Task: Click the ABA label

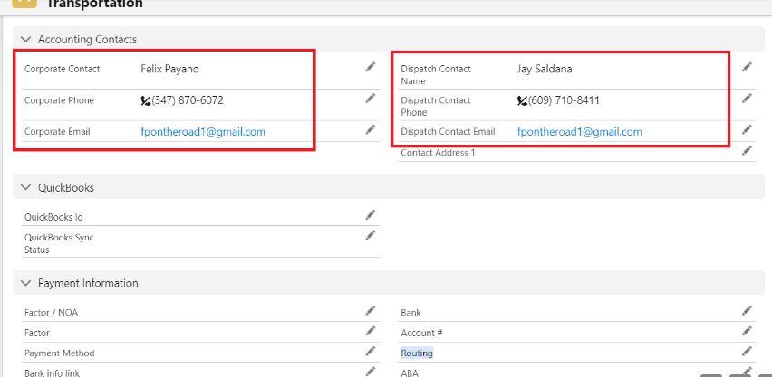Action: click(410, 372)
